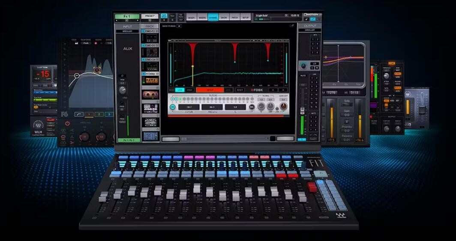Go to next channel with right arrow
Screen dimensions: 456x241
tap(138, 21)
